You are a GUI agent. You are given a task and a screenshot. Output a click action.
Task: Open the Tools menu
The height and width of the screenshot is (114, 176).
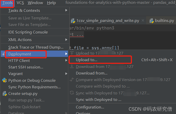pyautogui.click(x=7, y=3)
